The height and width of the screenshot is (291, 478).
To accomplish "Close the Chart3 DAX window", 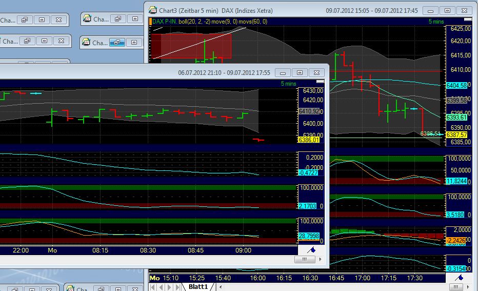I will (x=464, y=11).
